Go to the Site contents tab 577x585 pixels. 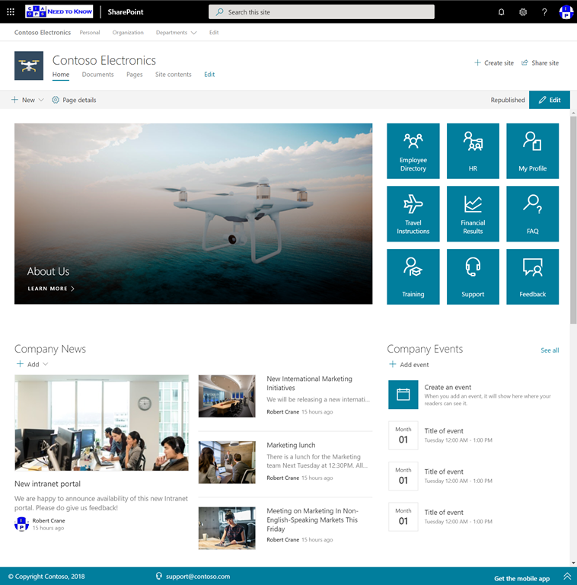[x=173, y=75]
